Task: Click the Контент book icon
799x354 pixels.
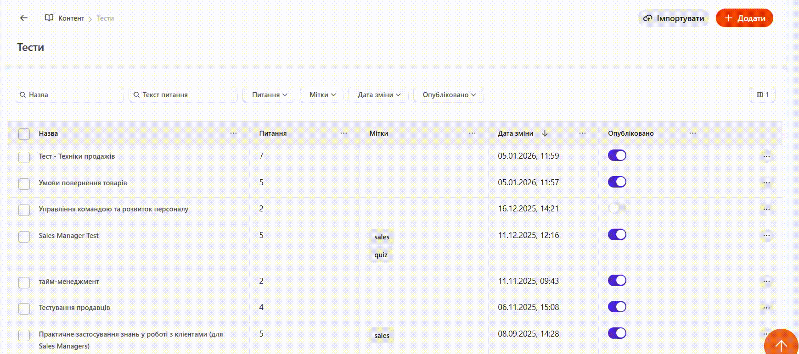Action: click(x=49, y=18)
